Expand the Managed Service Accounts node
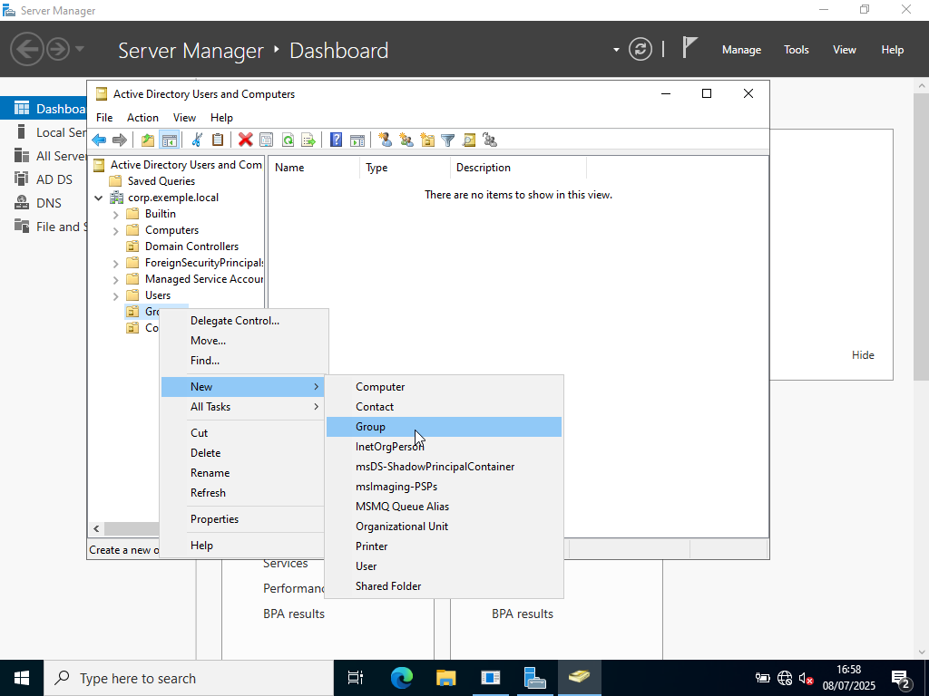The width and height of the screenshot is (929, 696). pyautogui.click(x=115, y=279)
